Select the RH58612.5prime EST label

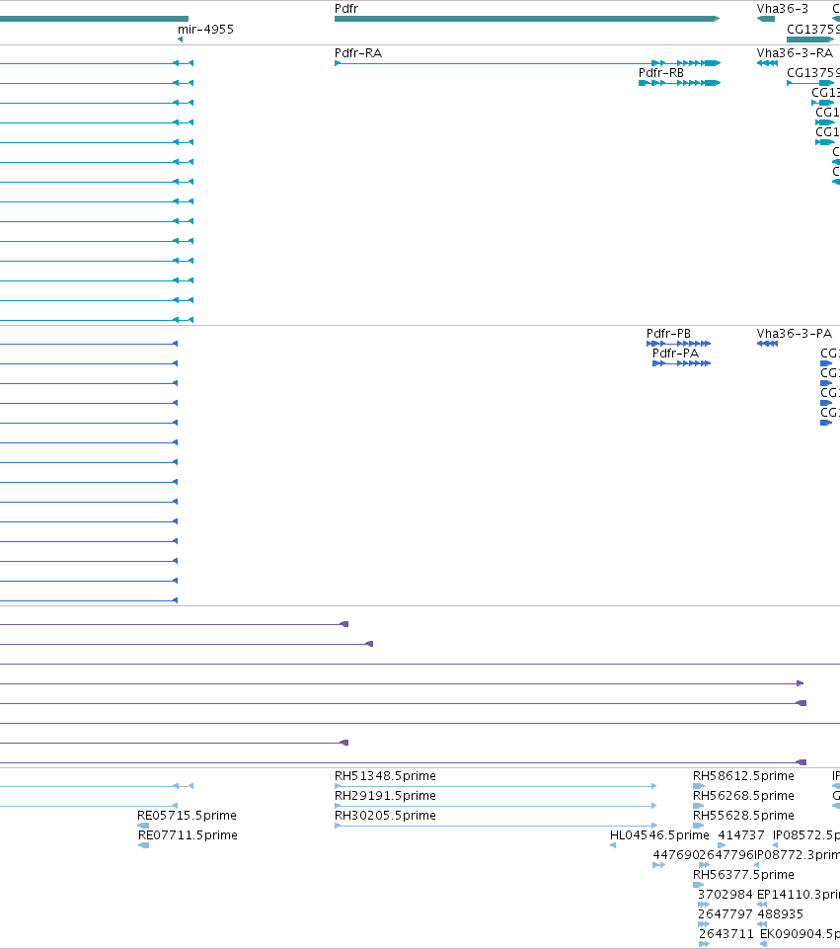(743, 776)
